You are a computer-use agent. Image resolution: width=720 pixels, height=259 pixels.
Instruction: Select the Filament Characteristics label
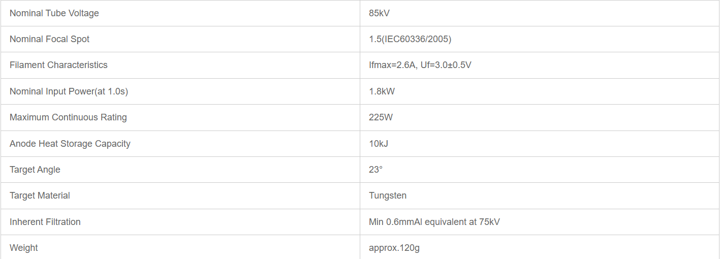click(x=58, y=65)
